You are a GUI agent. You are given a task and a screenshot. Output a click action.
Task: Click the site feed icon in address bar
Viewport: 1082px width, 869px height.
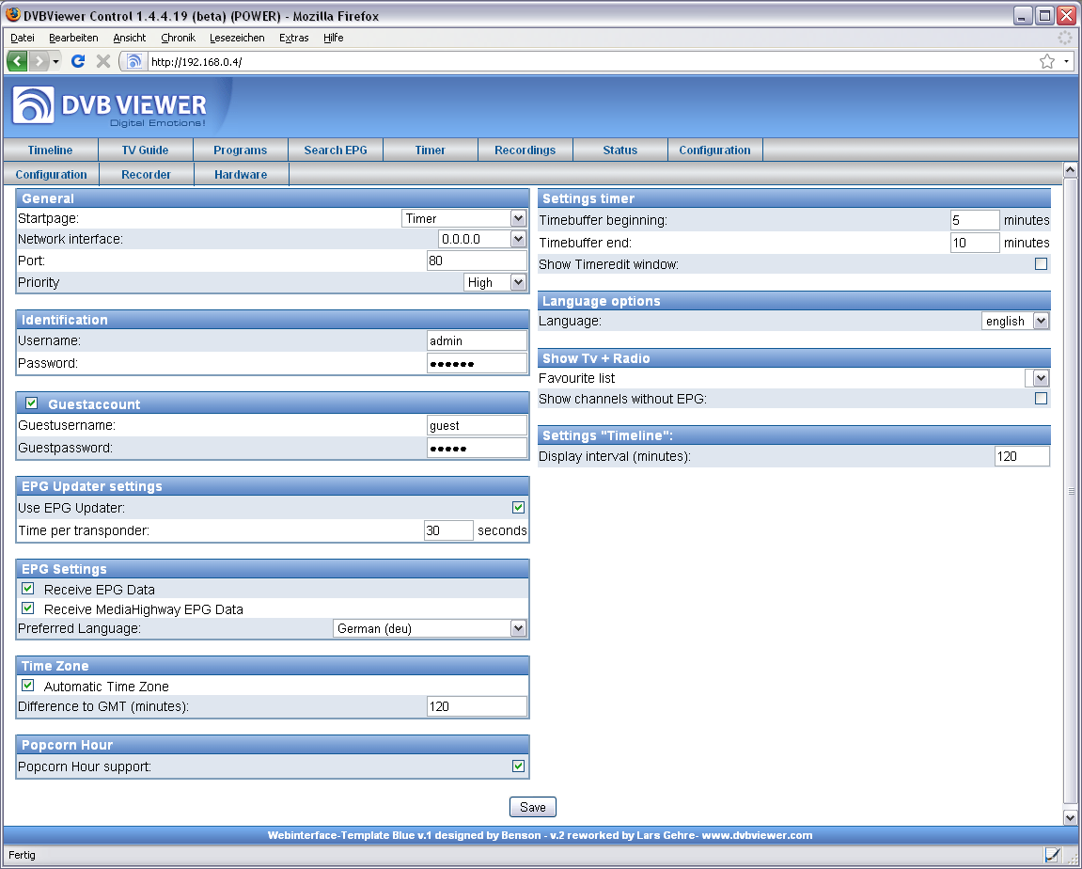pyautogui.click(x=134, y=61)
